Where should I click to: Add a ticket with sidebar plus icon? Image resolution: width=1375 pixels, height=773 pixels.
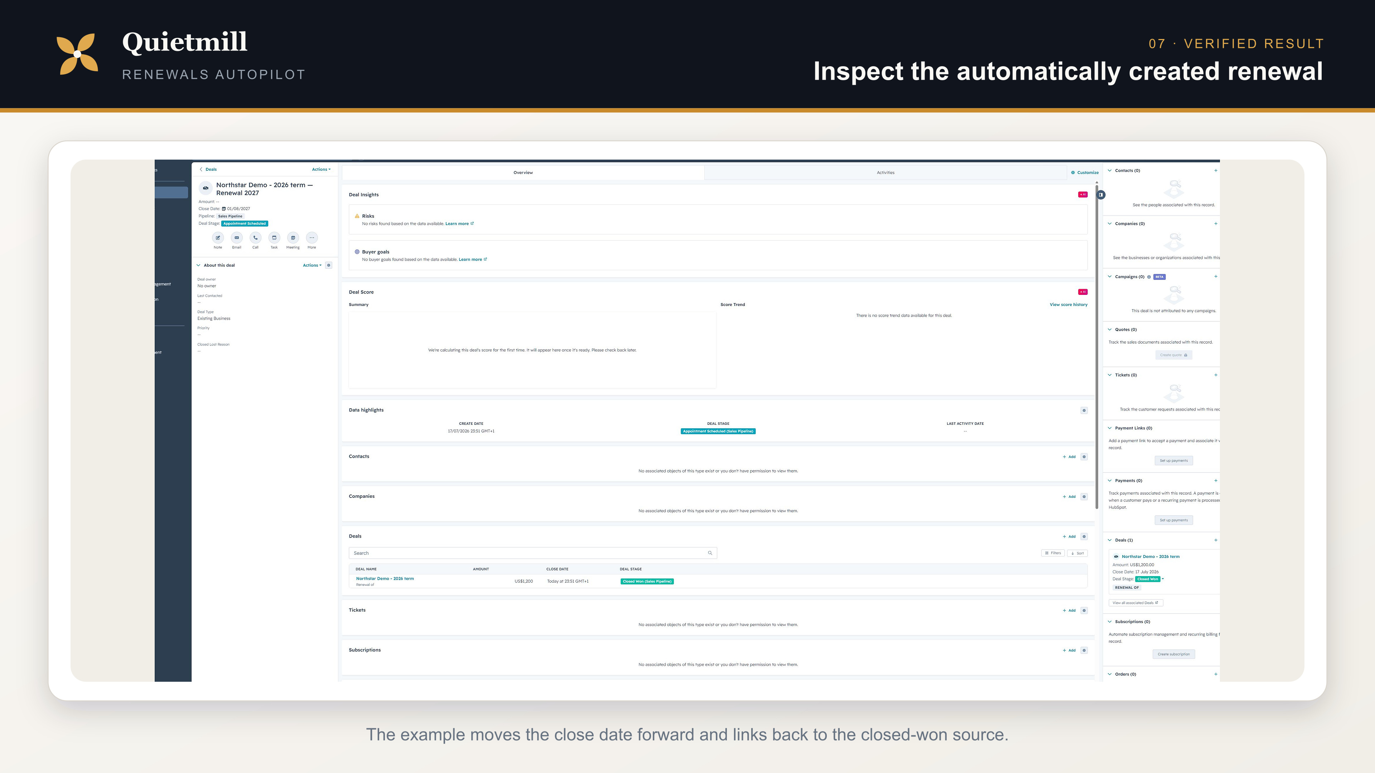(1216, 375)
